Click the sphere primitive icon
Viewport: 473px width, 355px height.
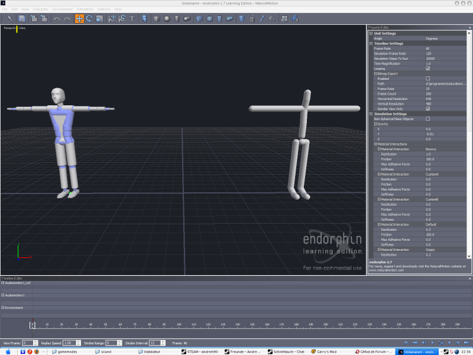click(x=167, y=19)
